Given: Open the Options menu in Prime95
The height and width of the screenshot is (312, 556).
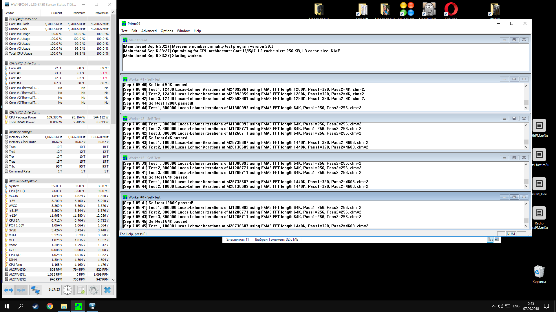Looking at the screenshot, I should coord(167,31).
